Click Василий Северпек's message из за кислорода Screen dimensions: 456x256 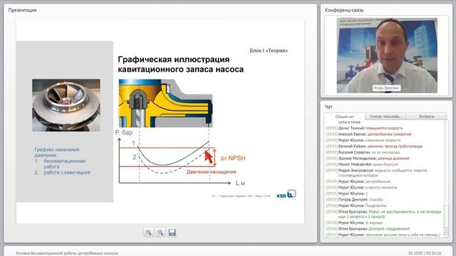[385, 152]
